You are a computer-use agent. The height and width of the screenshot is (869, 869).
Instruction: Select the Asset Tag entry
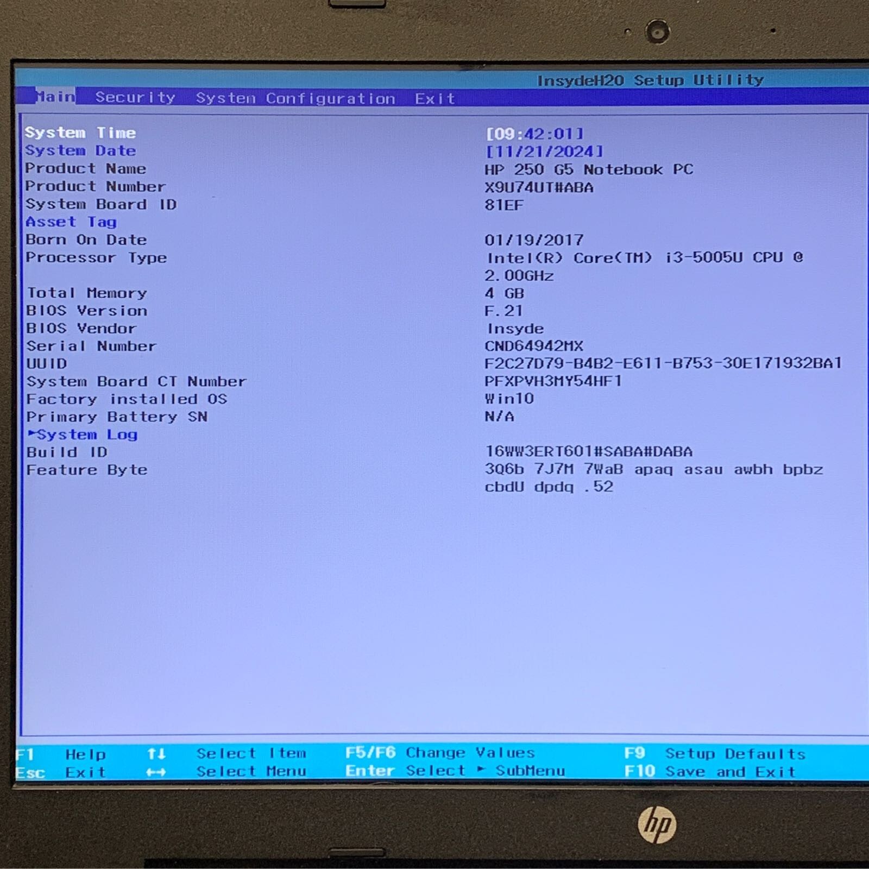[x=71, y=222]
